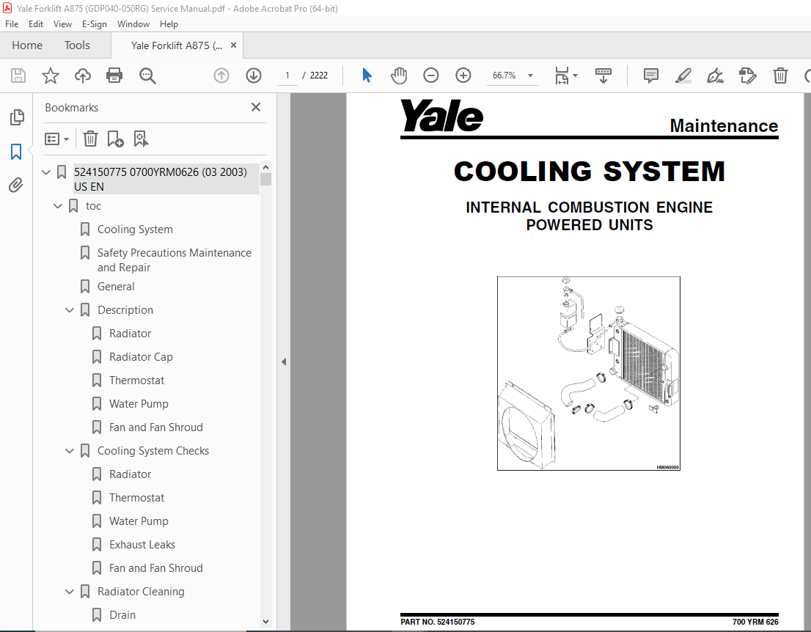Close the Bookmarks panel
Viewport: 811px width, 632px height.
(x=255, y=107)
